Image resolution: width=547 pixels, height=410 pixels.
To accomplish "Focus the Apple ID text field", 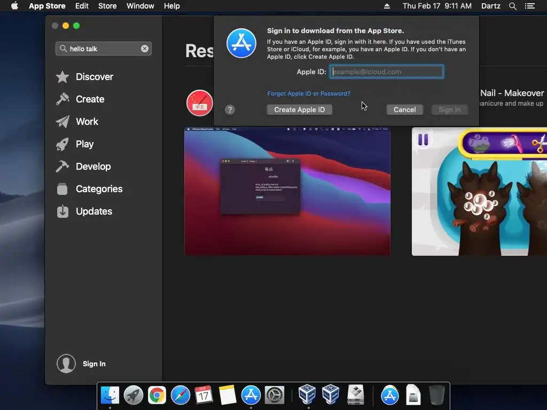I will click(387, 72).
